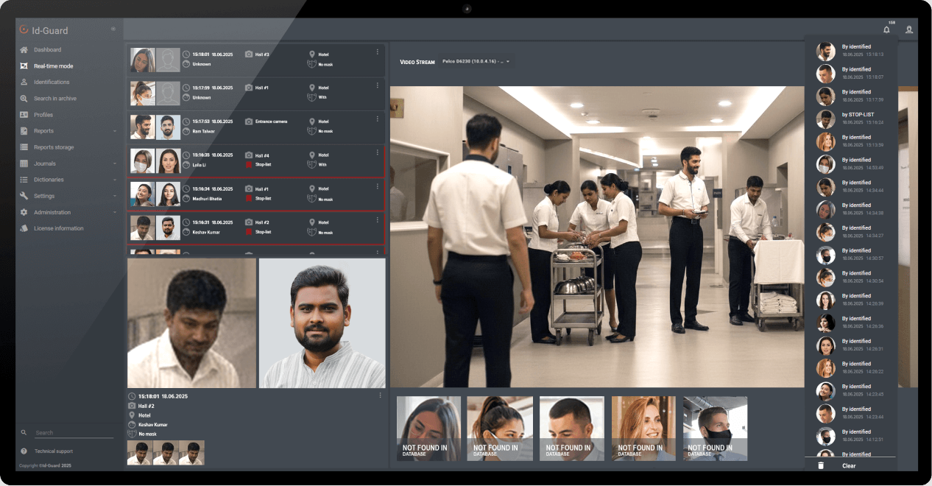Click the sidebar Search input field
932x486 pixels.
74,433
